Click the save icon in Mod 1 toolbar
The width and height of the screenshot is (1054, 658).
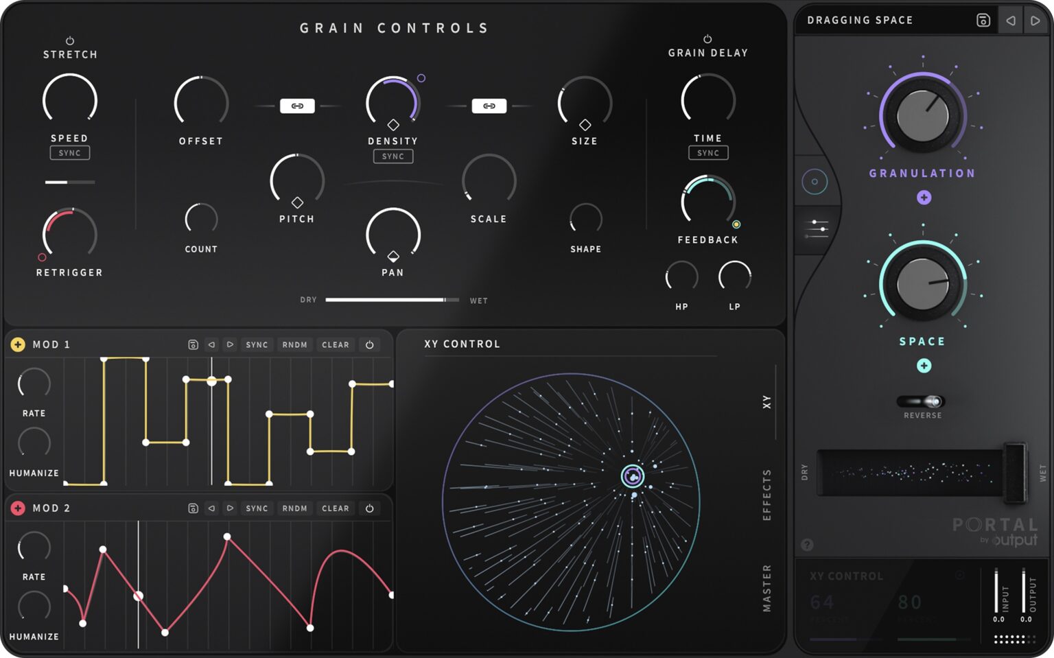[193, 344]
